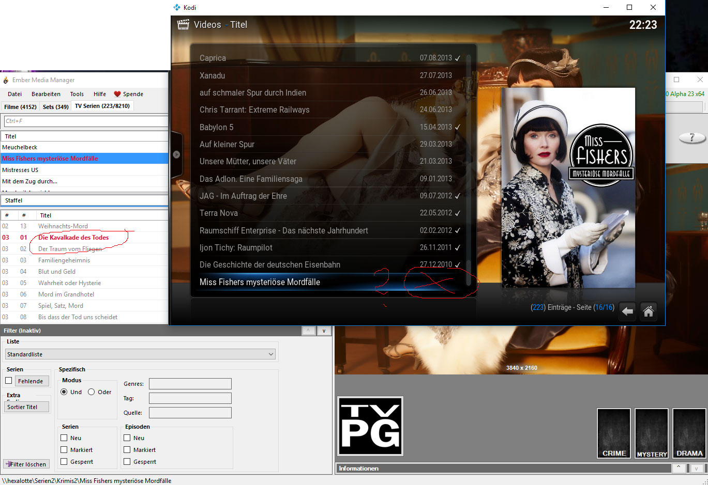Viewport: 708px width, 485px height.
Task: Click the MYSTERY genre image
Action: [652, 433]
